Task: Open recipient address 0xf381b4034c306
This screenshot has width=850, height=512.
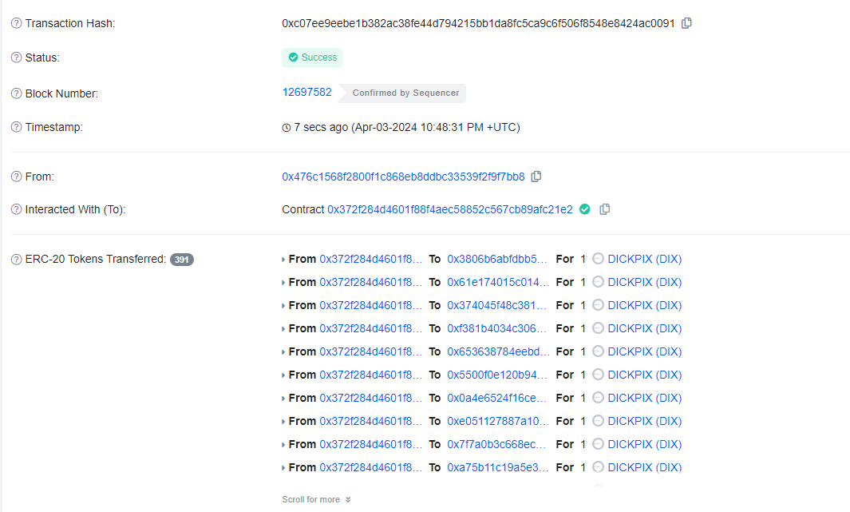Action: point(497,328)
